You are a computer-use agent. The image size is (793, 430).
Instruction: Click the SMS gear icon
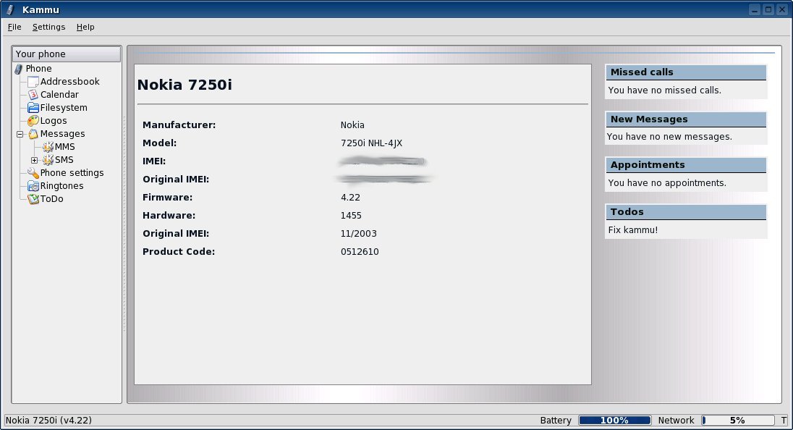(x=48, y=161)
